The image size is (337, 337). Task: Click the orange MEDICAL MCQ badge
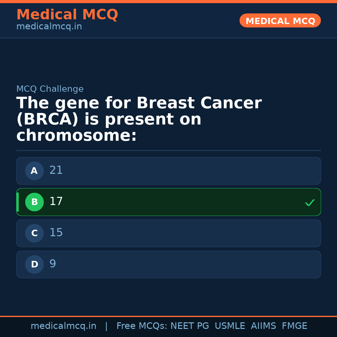(280, 21)
